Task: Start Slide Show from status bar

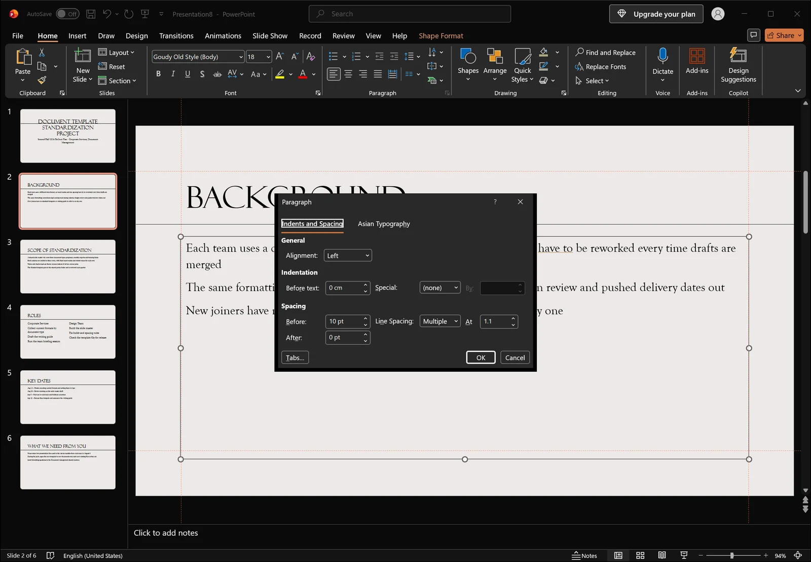Action: click(x=684, y=555)
